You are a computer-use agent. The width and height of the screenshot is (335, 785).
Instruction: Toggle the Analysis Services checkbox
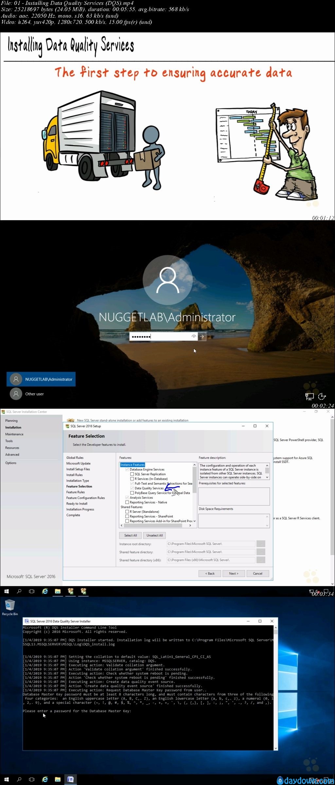(127, 498)
